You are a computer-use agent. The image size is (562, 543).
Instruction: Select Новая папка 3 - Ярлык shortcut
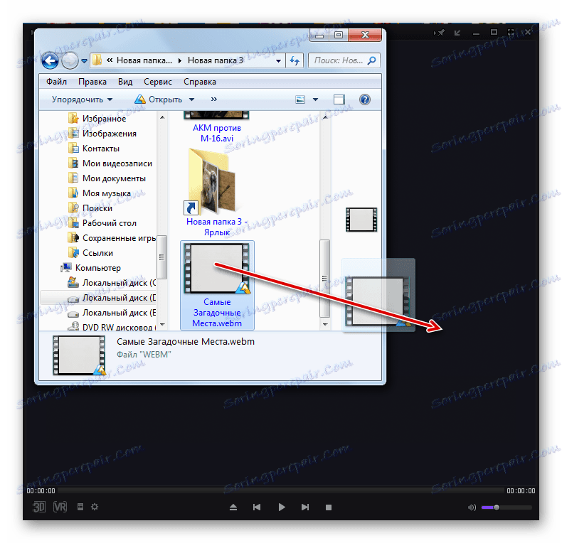[216, 193]
